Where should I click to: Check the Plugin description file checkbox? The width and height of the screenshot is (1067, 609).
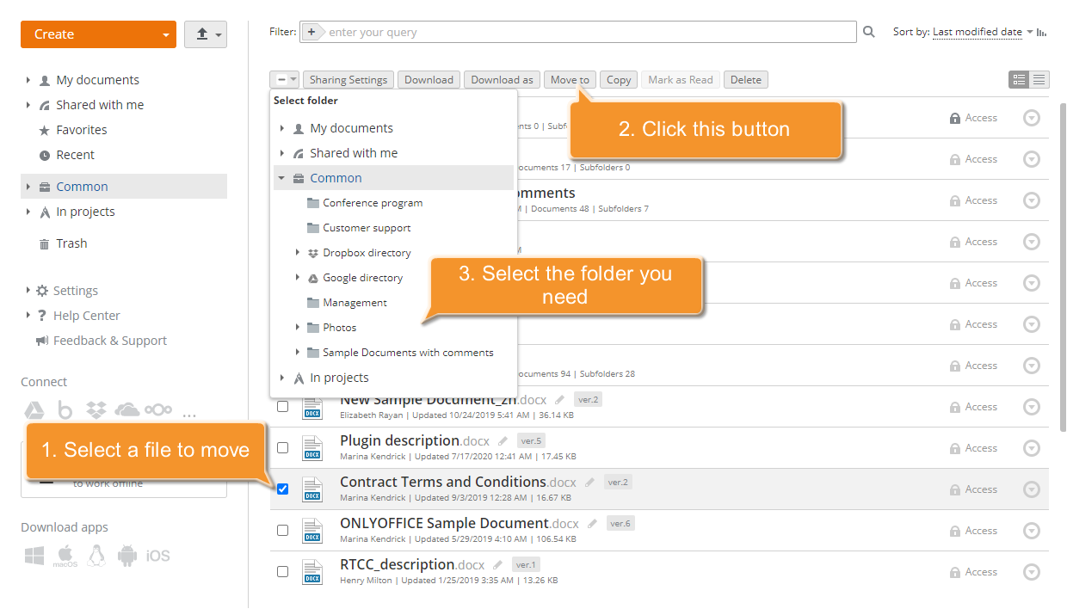coord(282,447)
